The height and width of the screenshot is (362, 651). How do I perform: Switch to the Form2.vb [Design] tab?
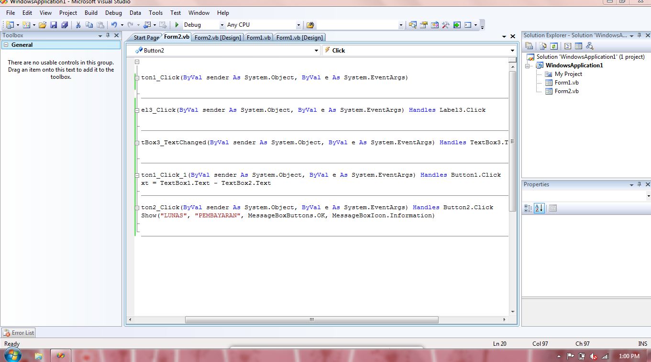[218, 38]
